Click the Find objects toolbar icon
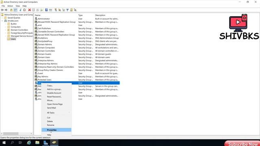The height and width of the screenshot is (146, 260). [71, 10]
